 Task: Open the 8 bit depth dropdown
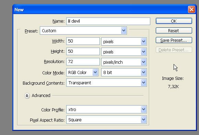coord(124,72)
